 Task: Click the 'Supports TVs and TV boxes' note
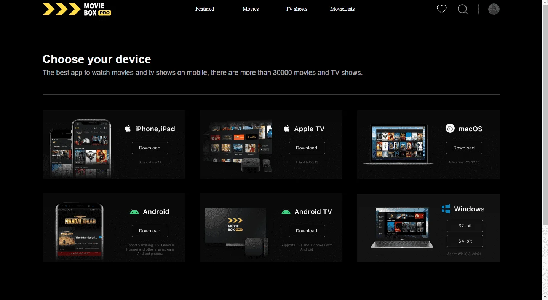click(x=307, y=247)
